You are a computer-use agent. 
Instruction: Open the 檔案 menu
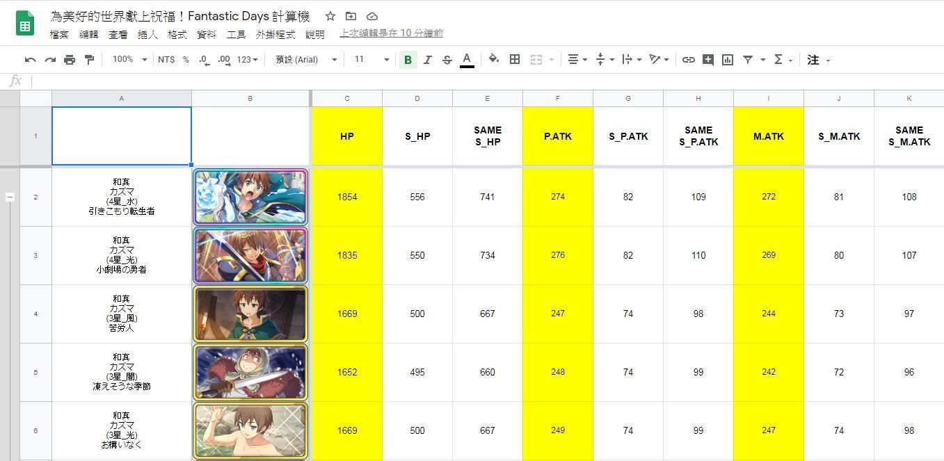tap(60, 34)
